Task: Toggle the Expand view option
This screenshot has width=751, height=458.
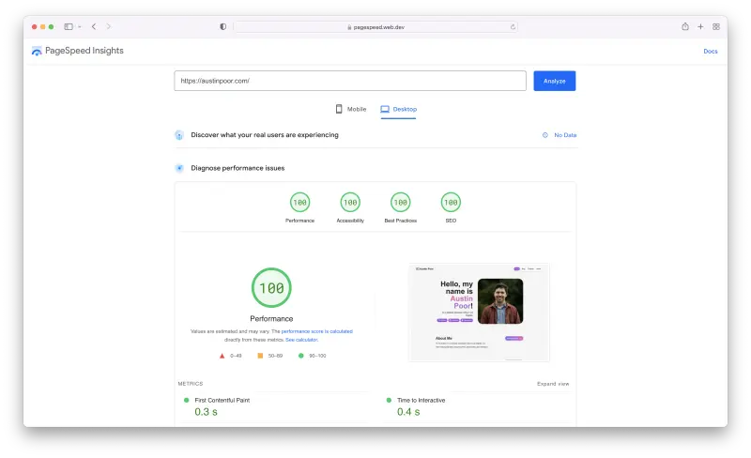Action: (x=553, y=384)
